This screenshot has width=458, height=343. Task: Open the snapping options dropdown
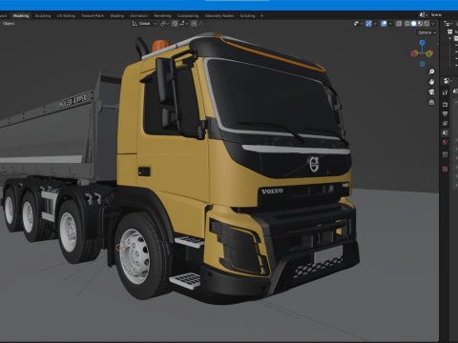[183, 24]
